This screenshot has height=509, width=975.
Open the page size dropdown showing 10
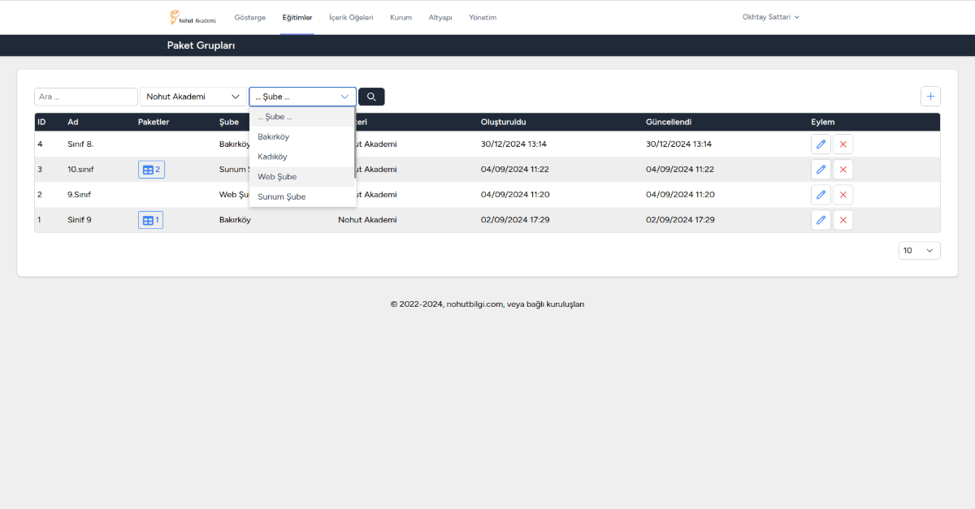pyautogui.click(x=919, y=251)
